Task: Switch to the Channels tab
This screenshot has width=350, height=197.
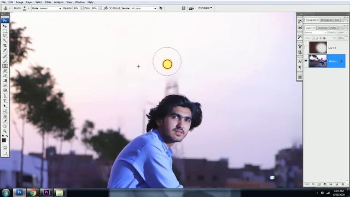Action: pos(322,28)
